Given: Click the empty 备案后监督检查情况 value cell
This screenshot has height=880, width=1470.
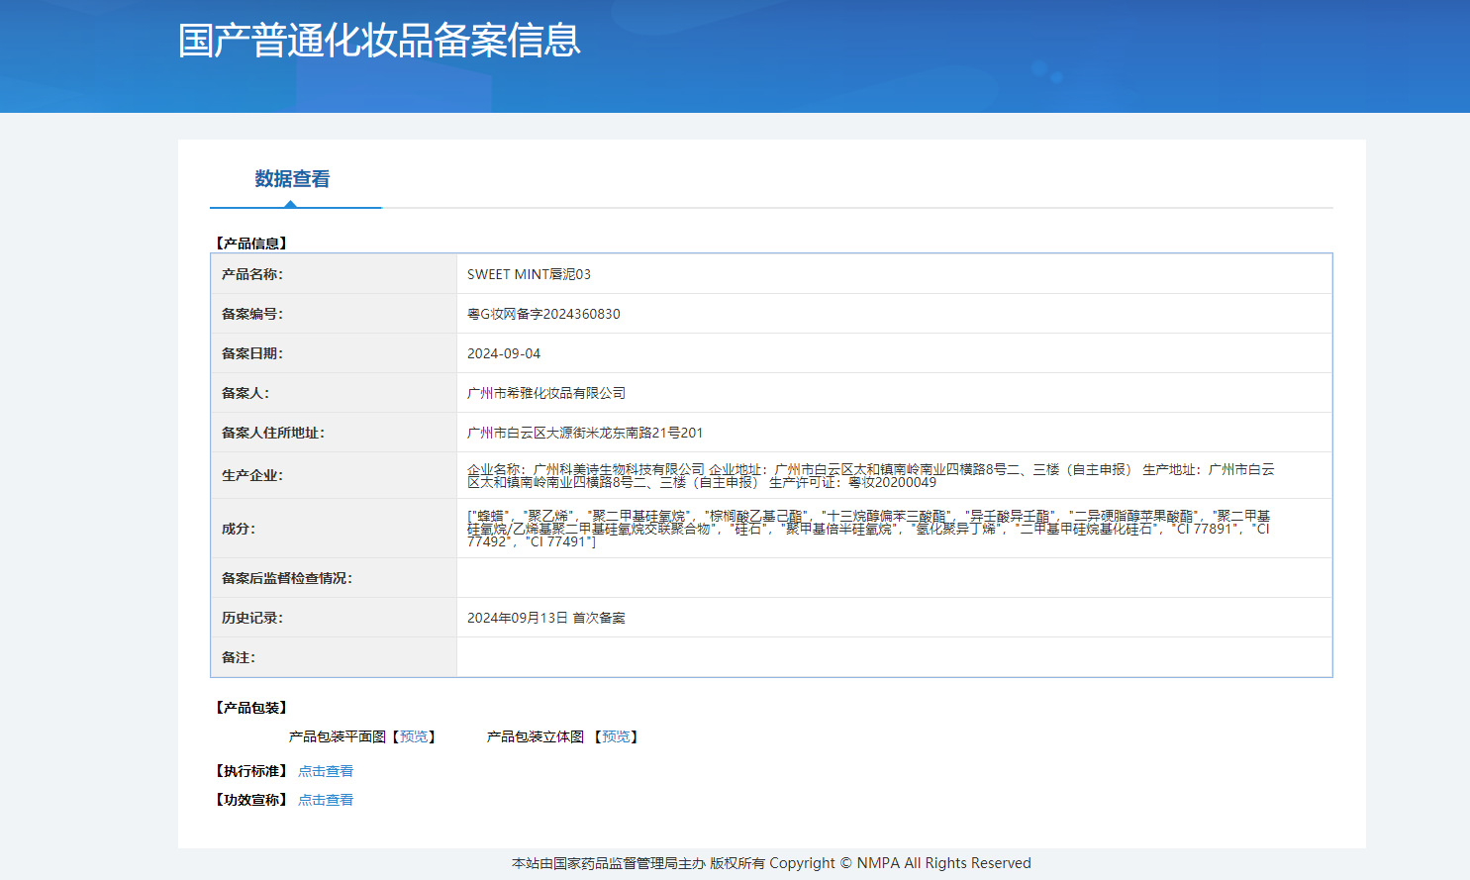Looking at the screenshot, I should point(893,578).
